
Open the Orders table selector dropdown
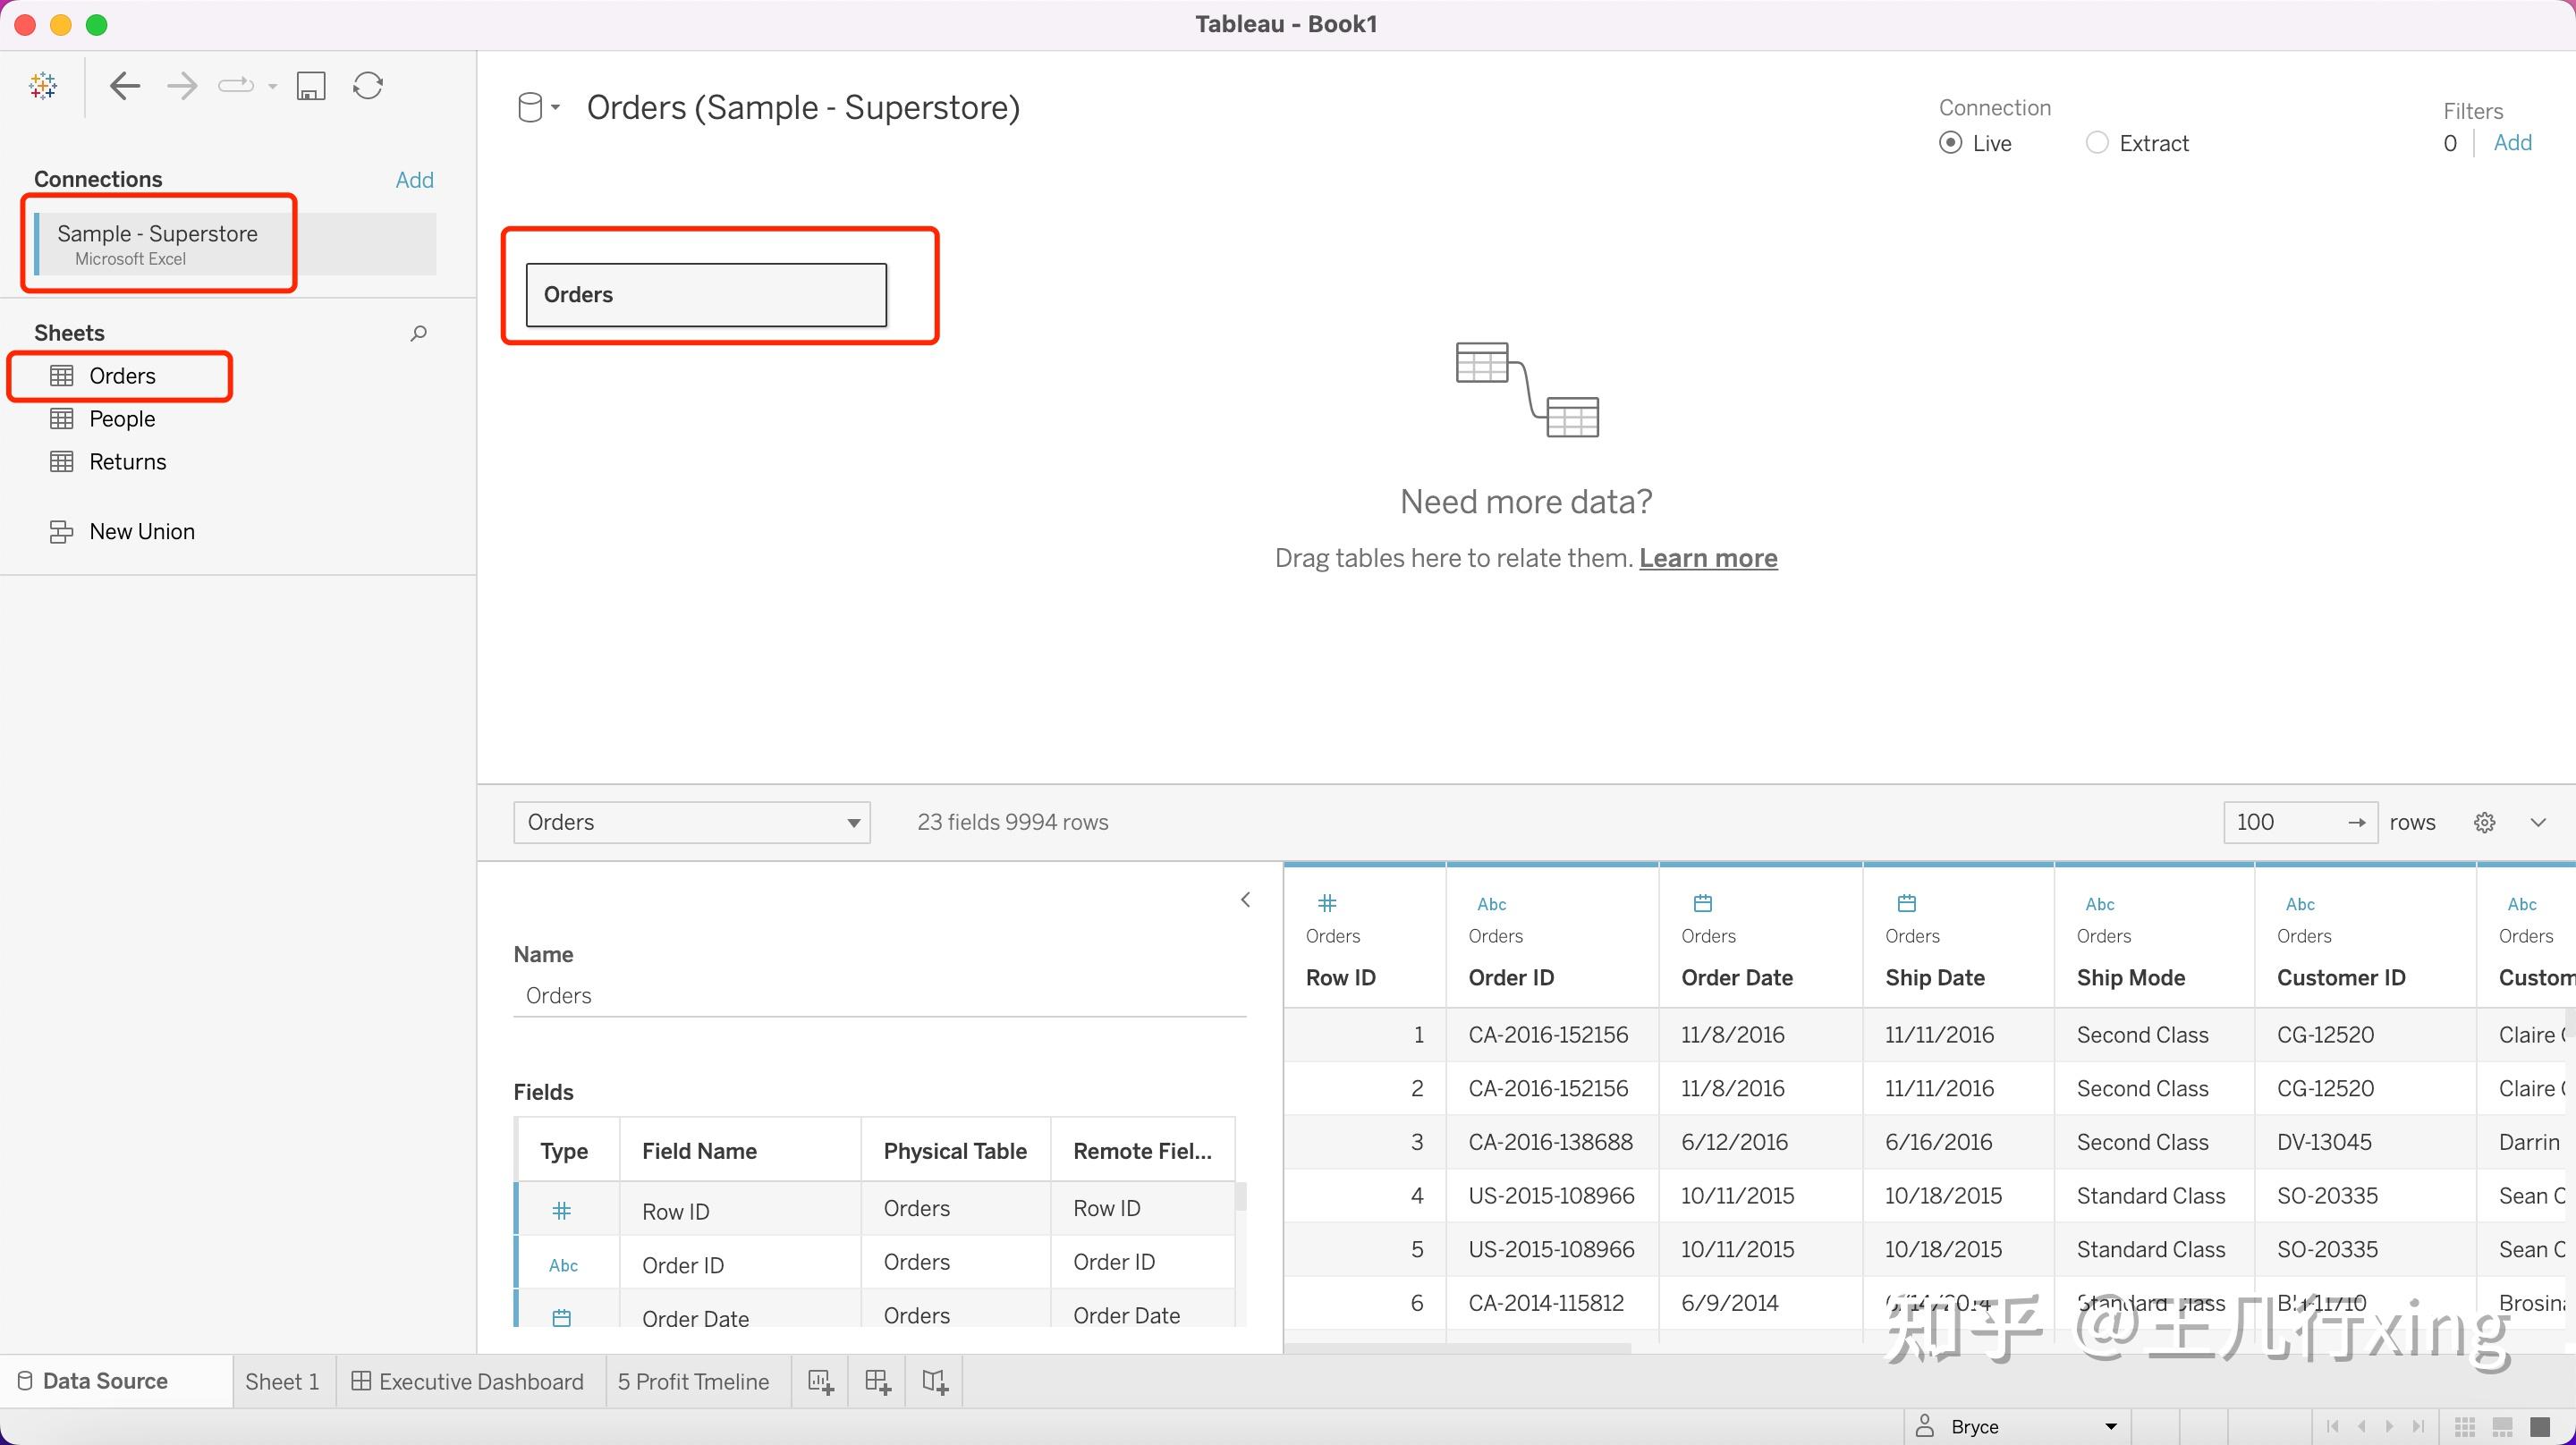[x=692, y=823]
